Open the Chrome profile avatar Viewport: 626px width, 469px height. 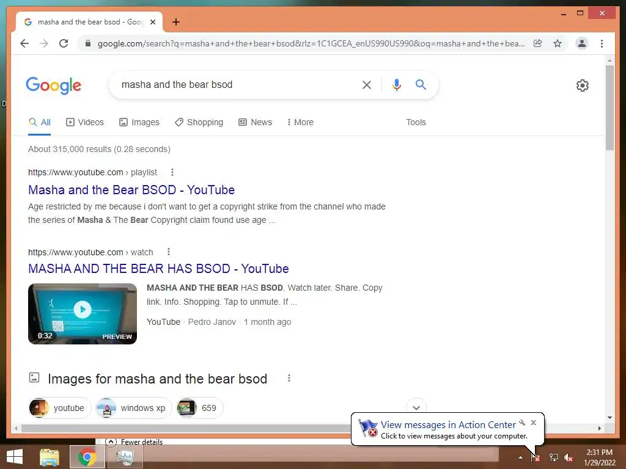(x=582, y=43)
